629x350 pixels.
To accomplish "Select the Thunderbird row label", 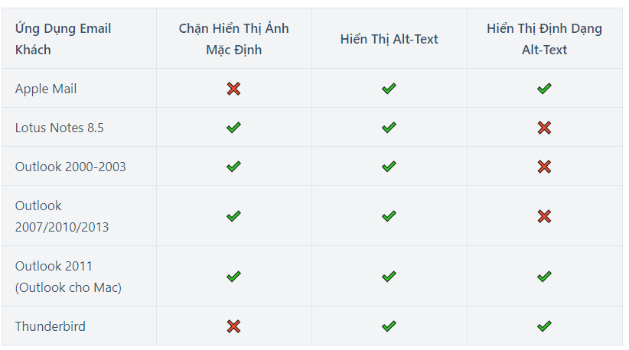I will click(51, 326).
